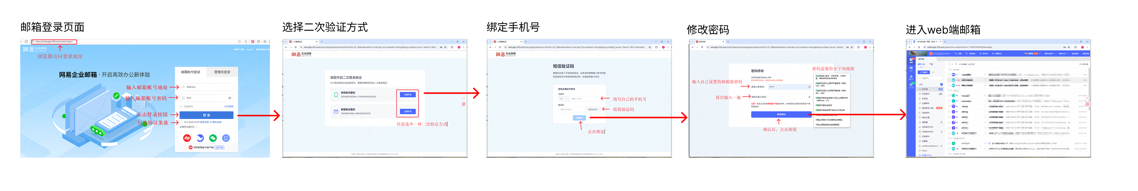This screenshot has width=1138, height=191.
Task: Open the 草稿箱 folder
Action: coord(925,122)
